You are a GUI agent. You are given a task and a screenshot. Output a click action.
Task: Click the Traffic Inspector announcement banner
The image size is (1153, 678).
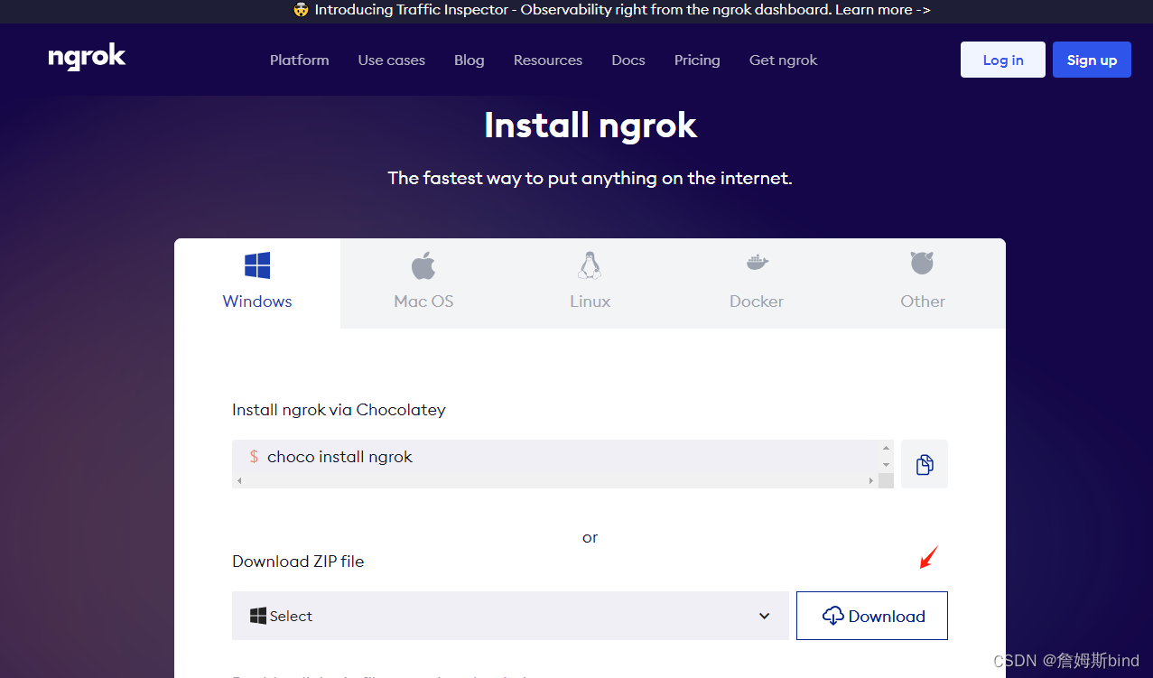(x=611, y=11)
